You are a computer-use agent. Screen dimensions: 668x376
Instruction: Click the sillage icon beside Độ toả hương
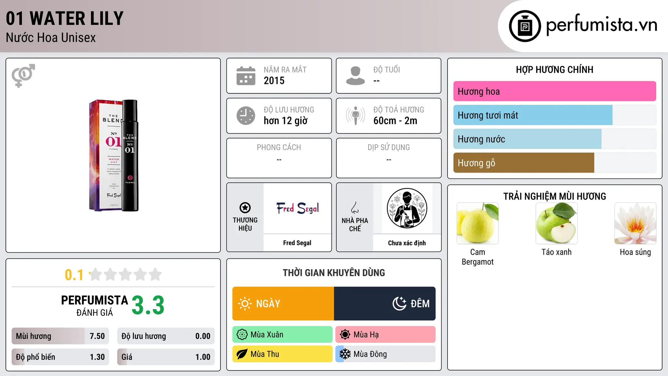tap(355, 116)
